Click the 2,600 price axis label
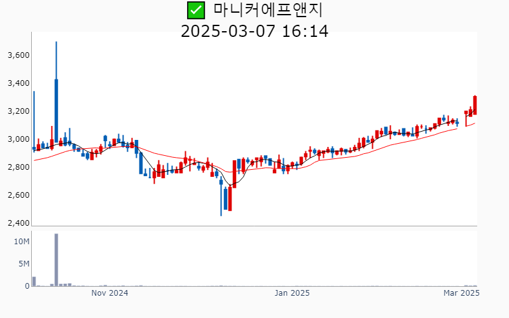 [x=18, y=195]
